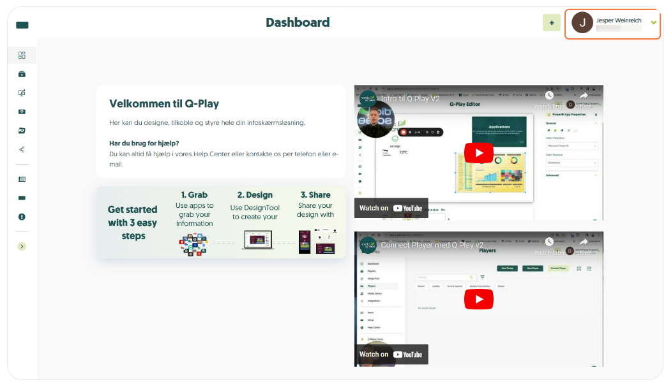Click the Jesper Weinreich user name
Screen dimensions: 666x382
(x=618, y=20)
